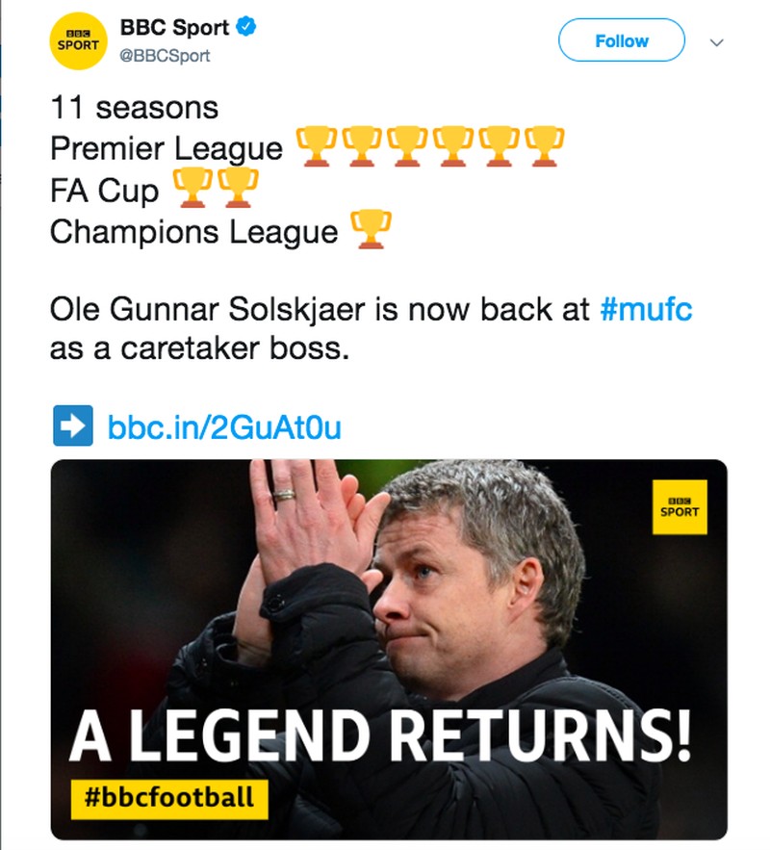Follow the BBC Sport account
The width and height of the screenshot is (770, 850).
pos(622,40)
